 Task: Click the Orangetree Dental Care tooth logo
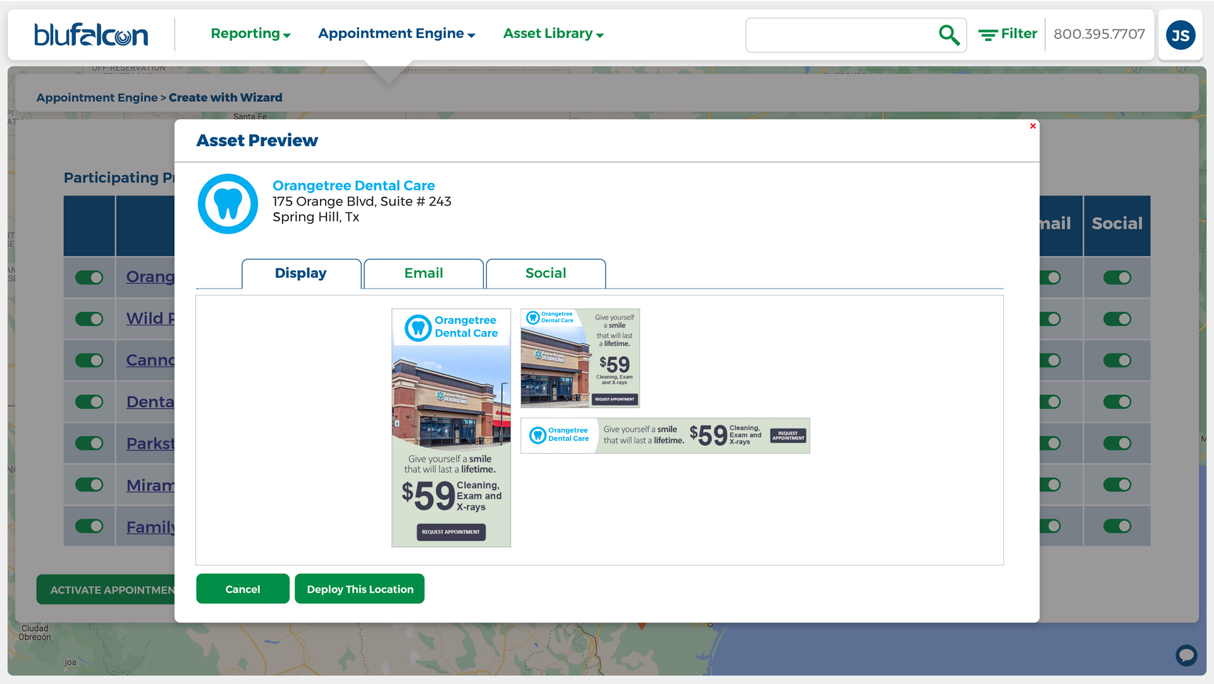pos(228,203)
